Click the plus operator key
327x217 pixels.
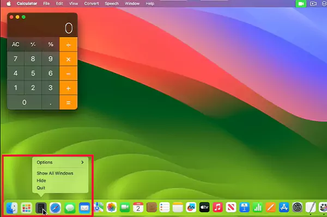[69, 88]
